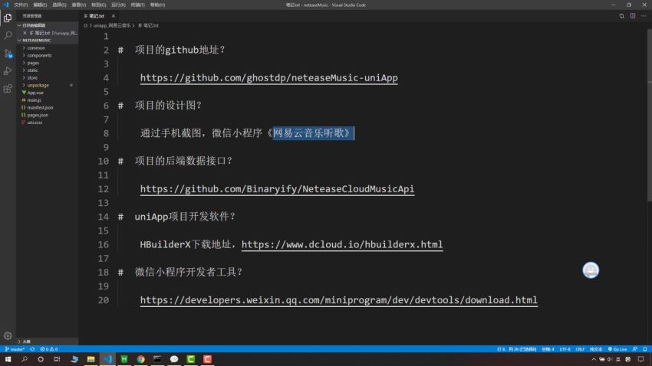
Task: Open the Run and Debug view
Action: 8,71
